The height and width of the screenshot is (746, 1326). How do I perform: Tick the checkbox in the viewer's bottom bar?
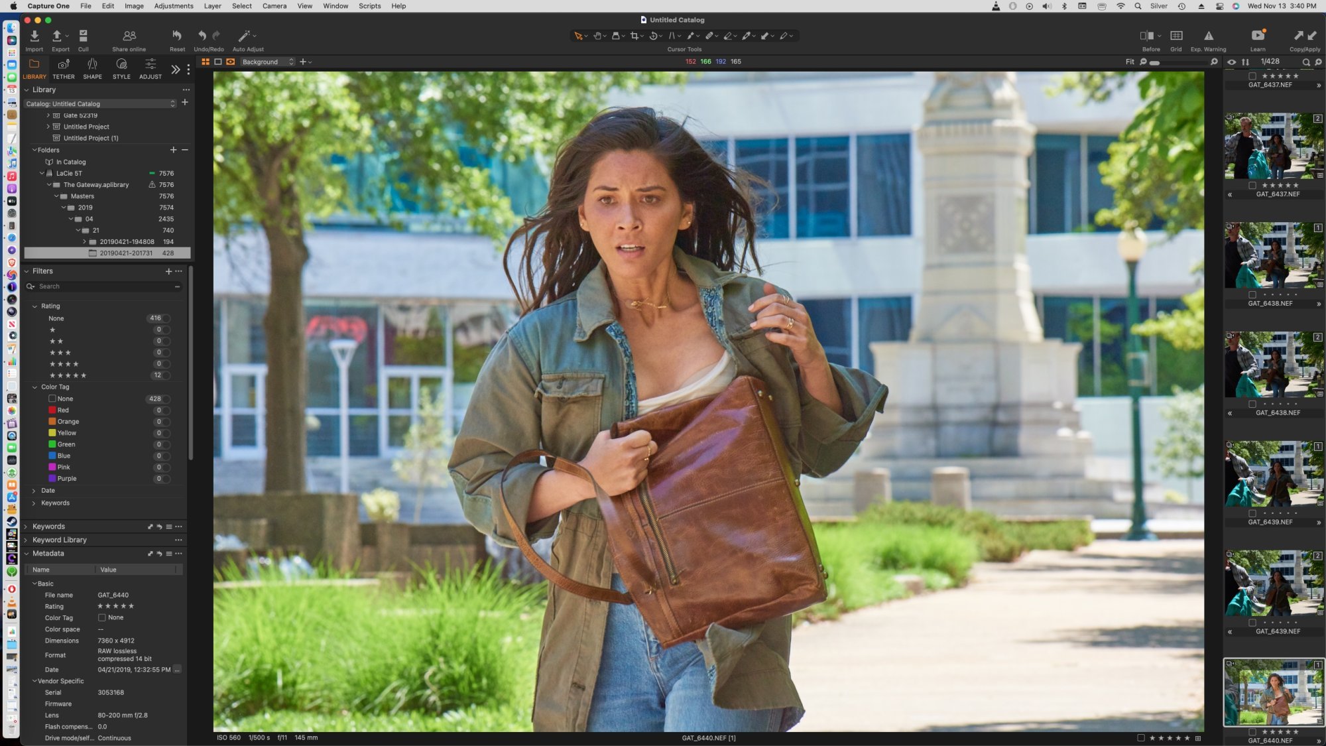click(x=1140, y=737)
